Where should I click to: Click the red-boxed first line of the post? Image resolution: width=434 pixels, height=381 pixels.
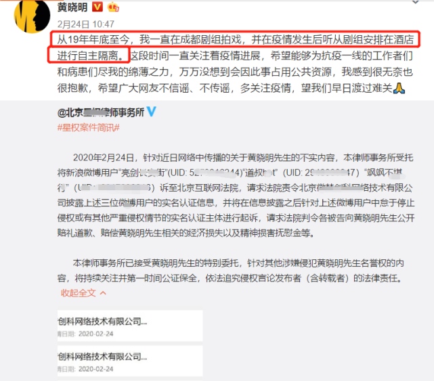235,39
